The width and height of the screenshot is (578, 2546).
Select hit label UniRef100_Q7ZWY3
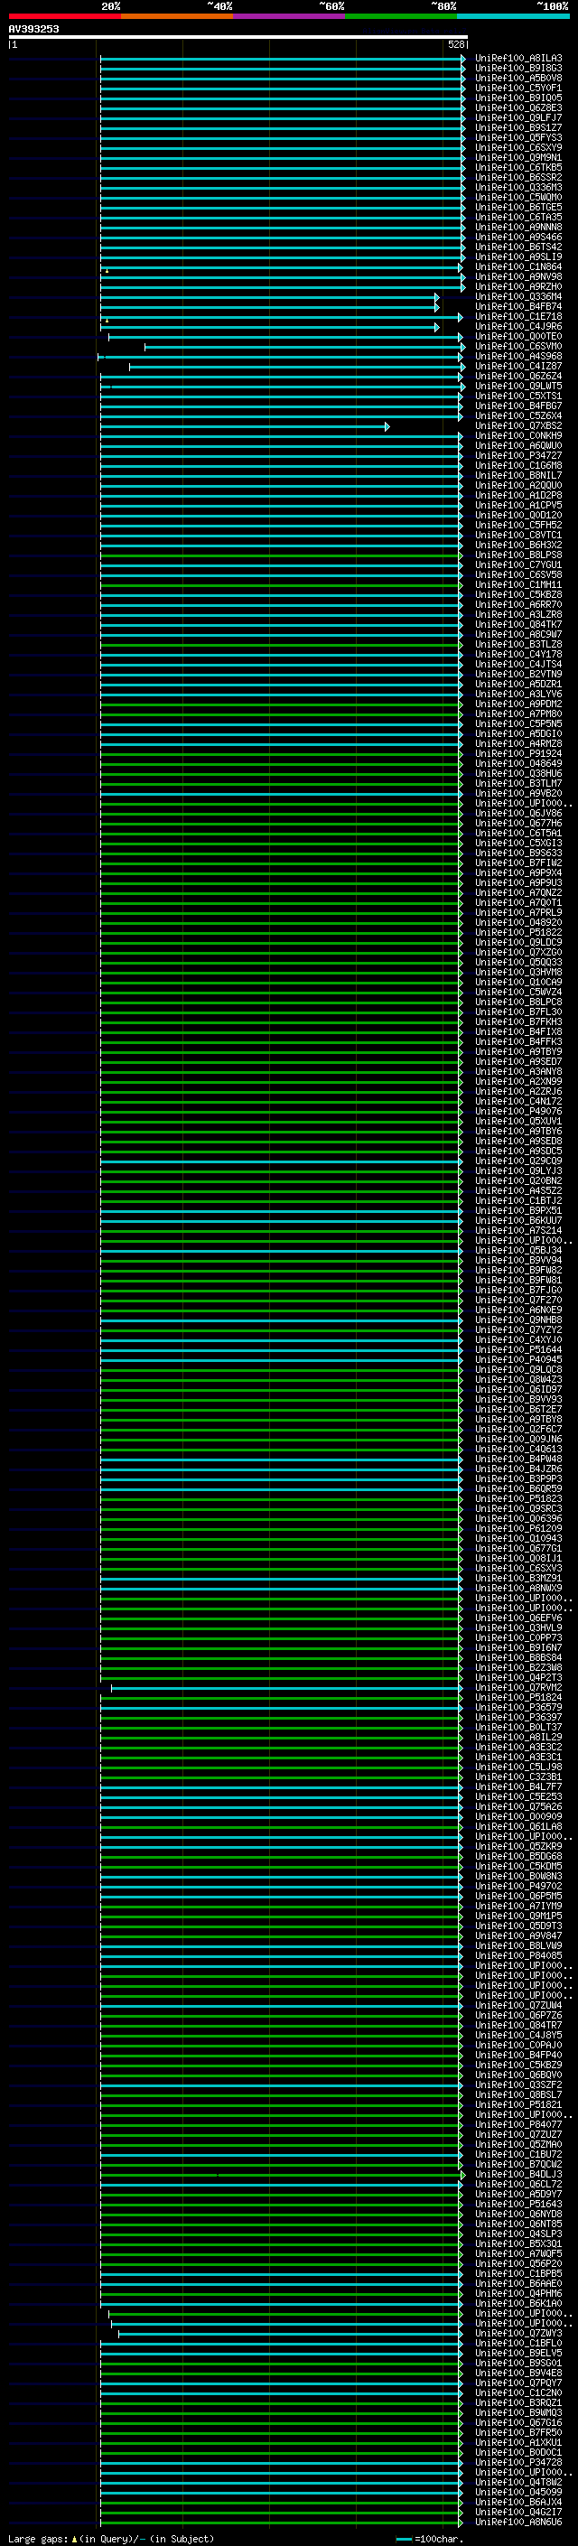pos(518,2334)
